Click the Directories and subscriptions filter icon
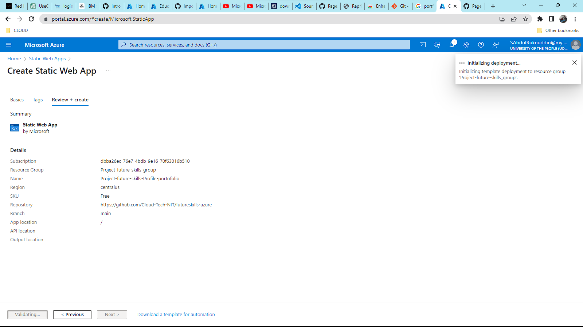This screenshot has width=583, height=327. (437, 45)
